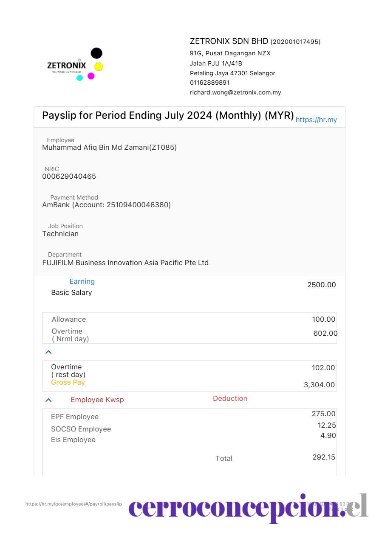Click the AmBank account payment method
This screenshot has height=537, width=379.
coord(106,205)
